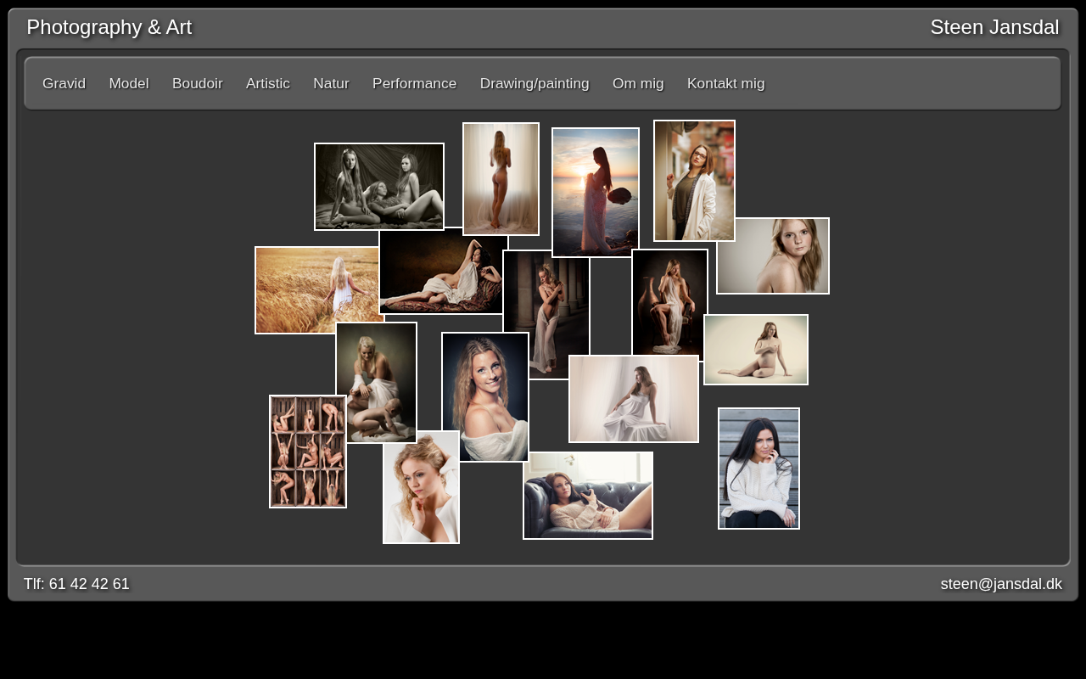Select the Model menu item
This screenshot has height=679, width=1086.
[x=129, y=83]
